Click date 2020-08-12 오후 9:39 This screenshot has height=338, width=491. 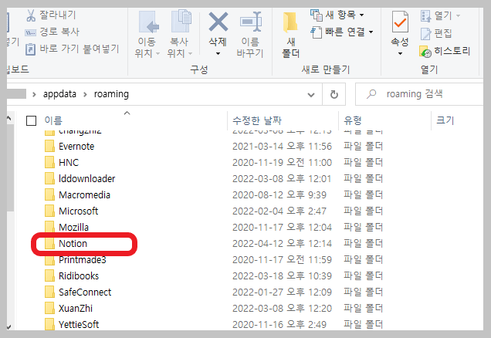(x=279, y=194)
